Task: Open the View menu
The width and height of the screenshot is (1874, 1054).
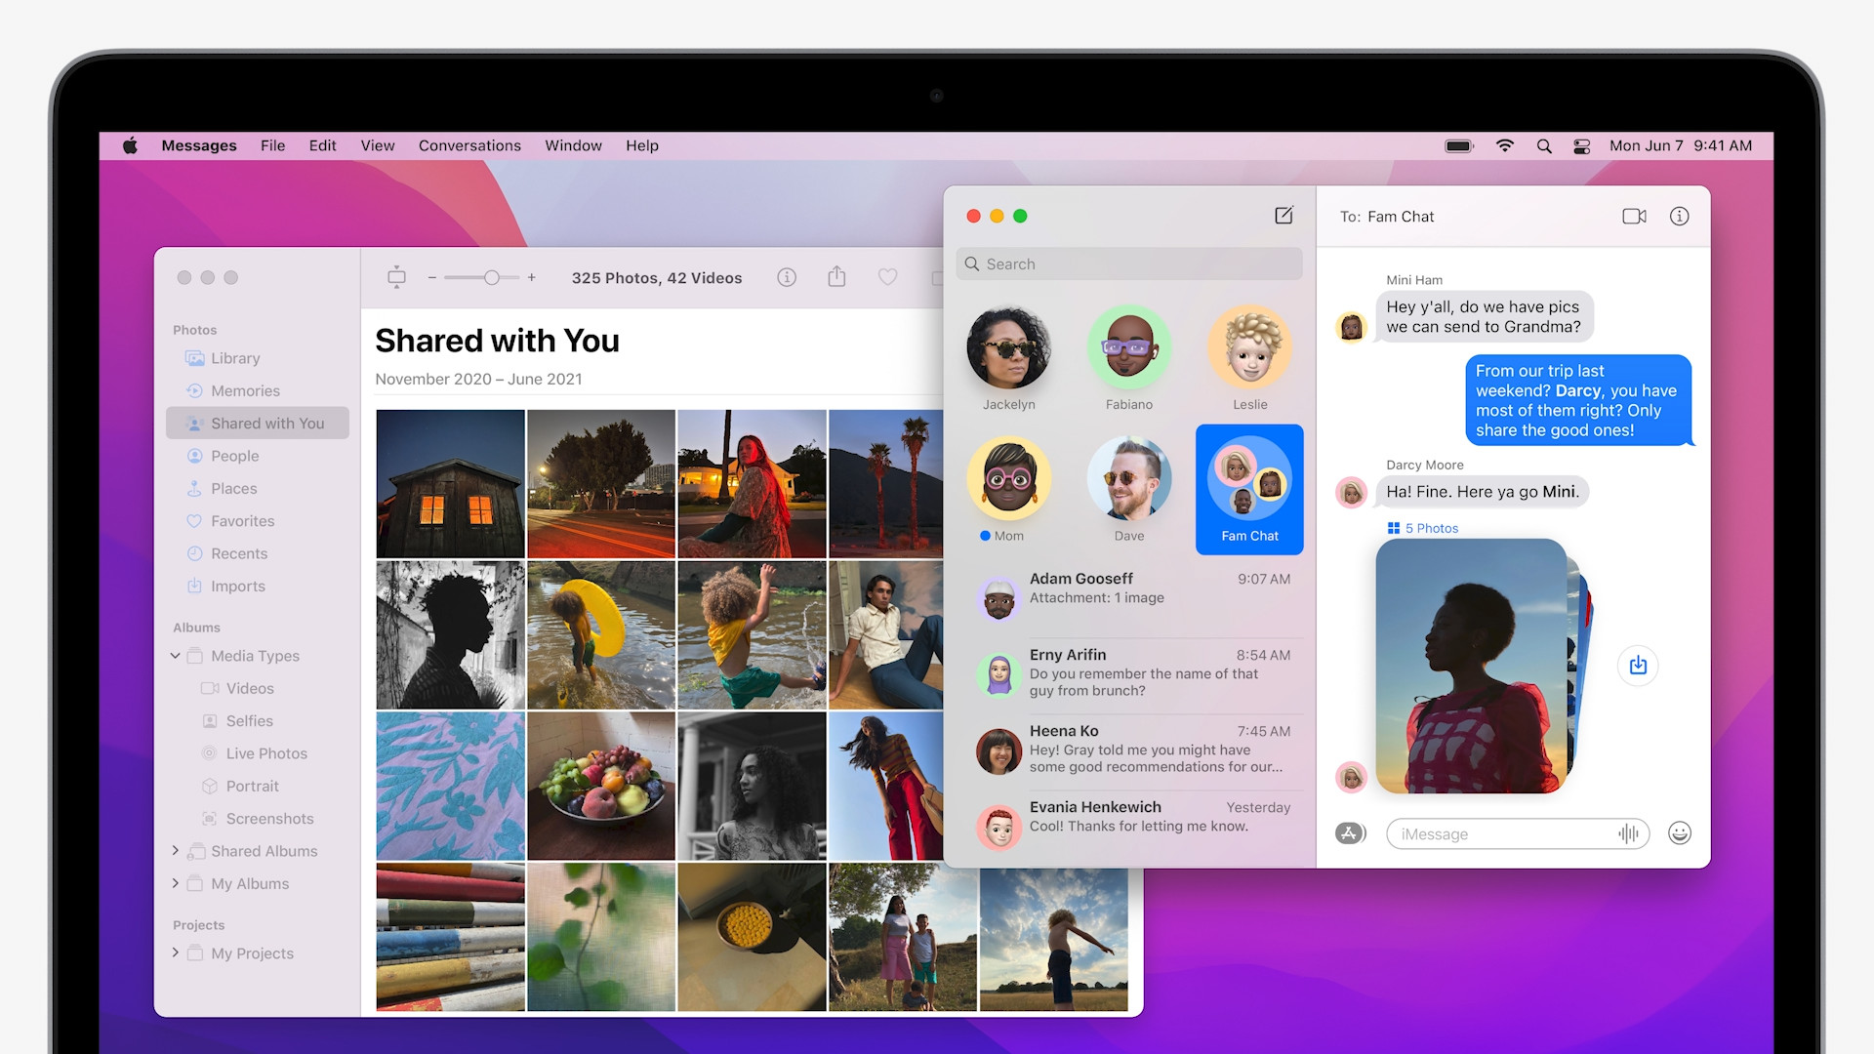Action: (377, 145)
